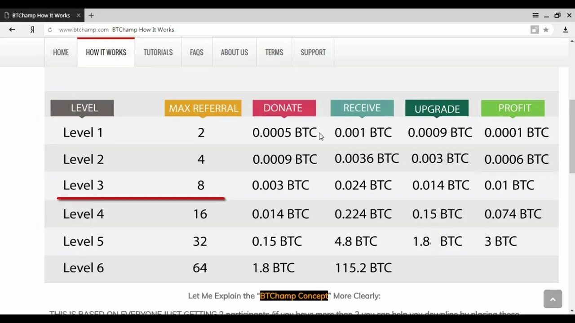Click the max referral value '16'
This screenshot has height=323, width=575.
click(x=200, y=214)
